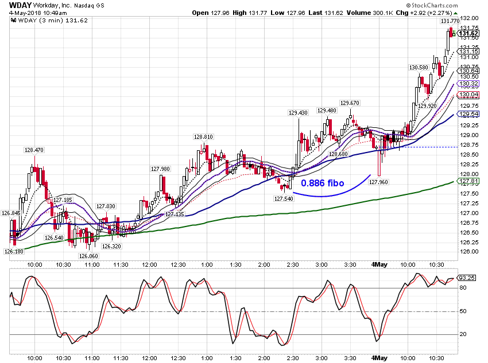Click the 130.580 swing high label

tap(419, 68)
